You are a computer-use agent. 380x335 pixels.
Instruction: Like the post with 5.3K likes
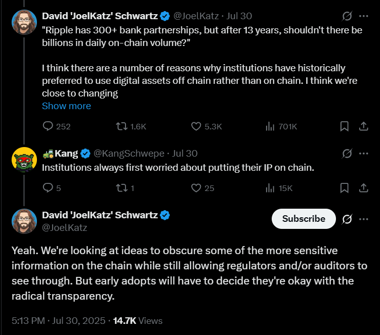197,126
